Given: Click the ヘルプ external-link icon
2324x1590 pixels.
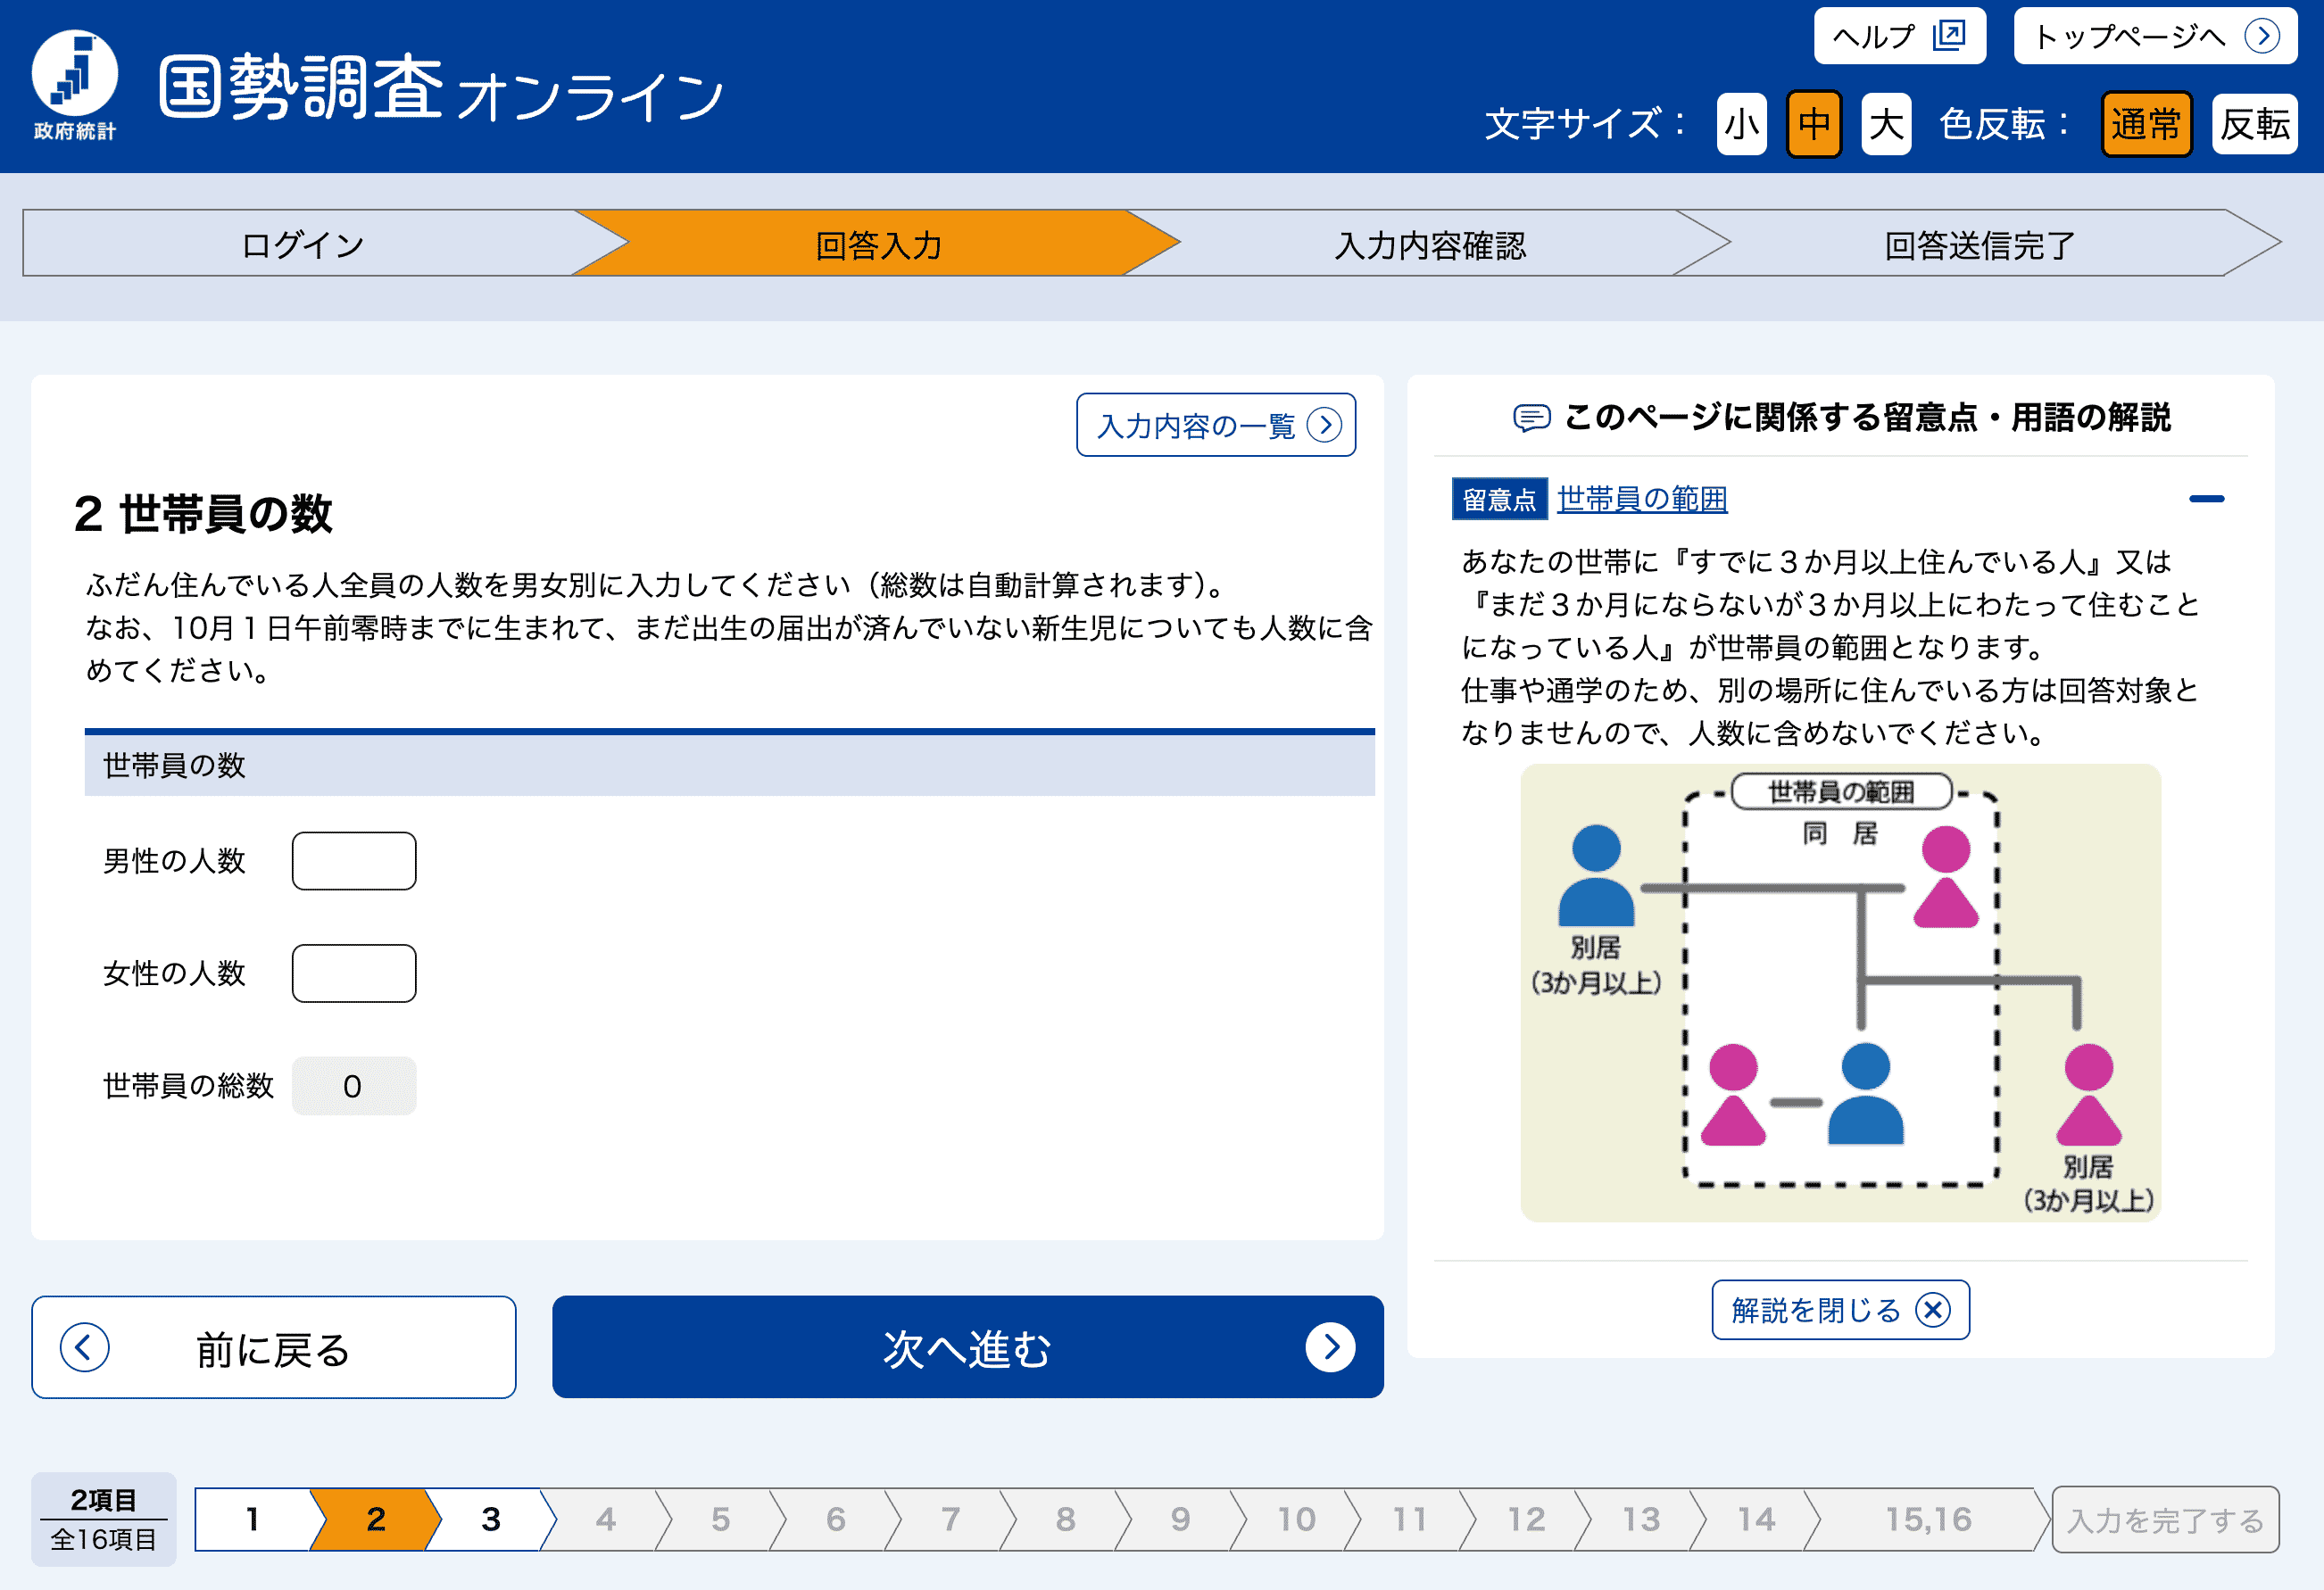Looking at the screenshot, I should (x=1948, y=35).
